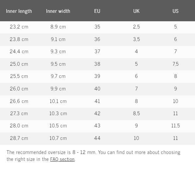Click the Inner width column header
The height and width of the screenshot is (169, 195).
click(58, 11)
